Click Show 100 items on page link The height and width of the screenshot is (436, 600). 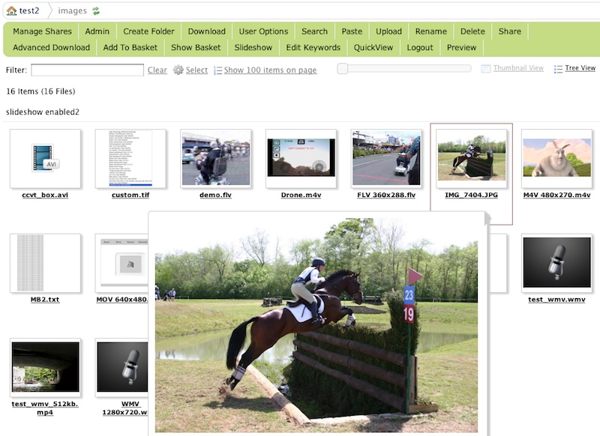[270, 70]
